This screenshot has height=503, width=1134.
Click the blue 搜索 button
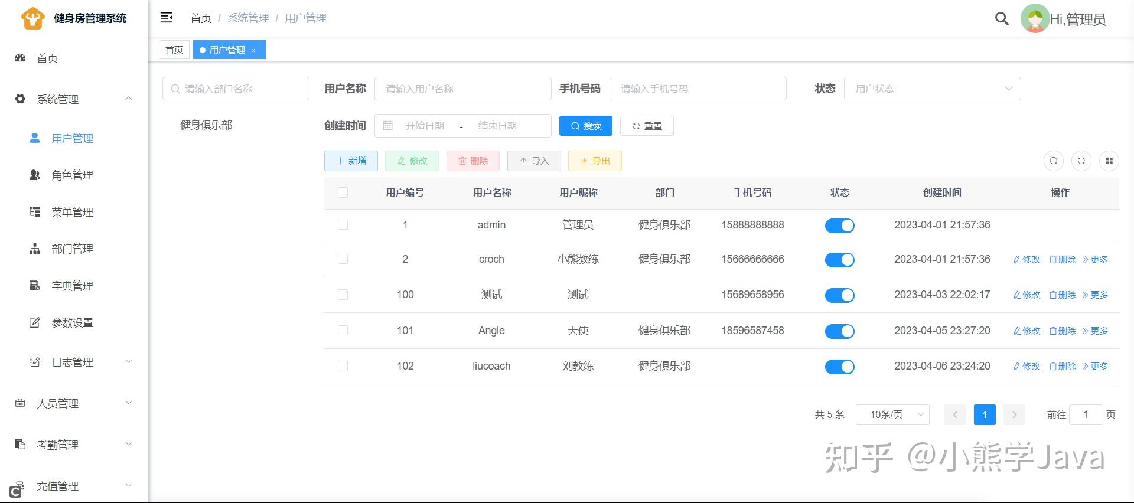585,126
